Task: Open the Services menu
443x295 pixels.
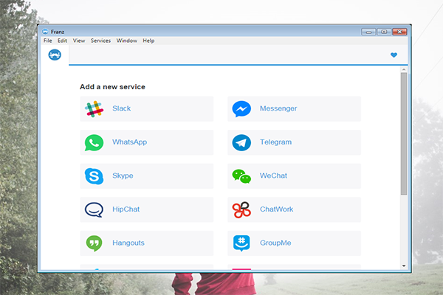Action: [x=100, y=41]
